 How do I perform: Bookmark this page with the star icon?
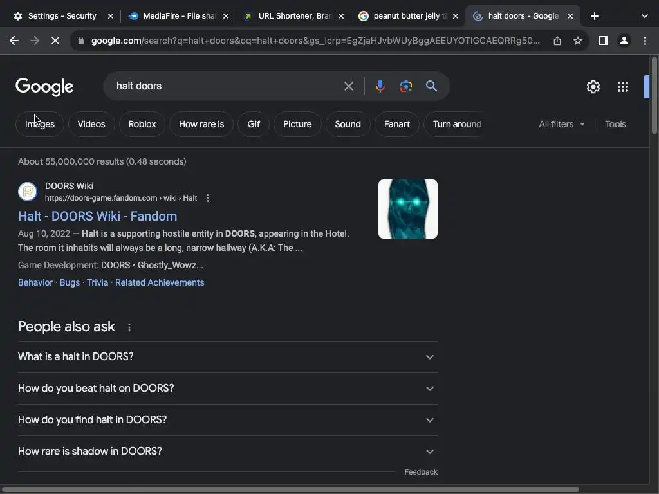[578, 41]
